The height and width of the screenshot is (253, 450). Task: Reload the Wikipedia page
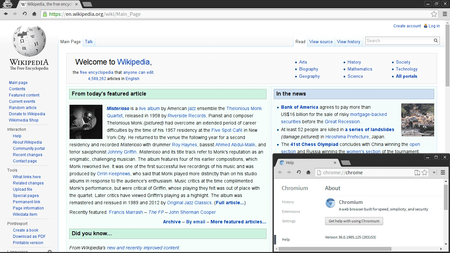coord(25,14)
